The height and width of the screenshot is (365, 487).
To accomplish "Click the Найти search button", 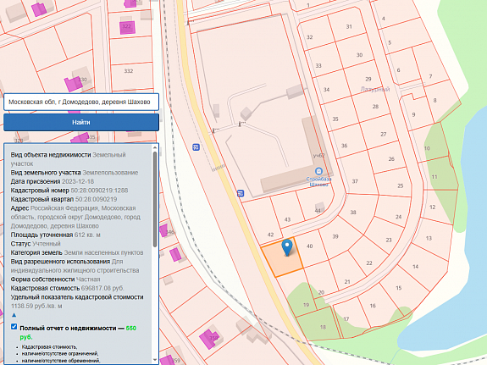I will pos(81,122).
